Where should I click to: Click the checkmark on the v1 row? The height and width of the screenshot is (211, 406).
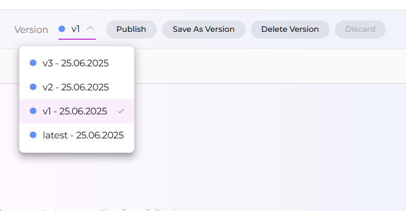click(121, 111)
